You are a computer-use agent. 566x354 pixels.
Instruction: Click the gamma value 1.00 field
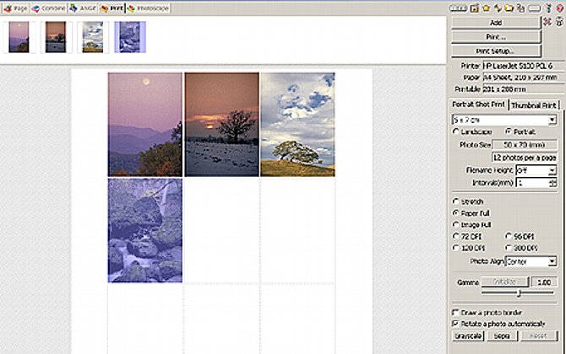544,282
